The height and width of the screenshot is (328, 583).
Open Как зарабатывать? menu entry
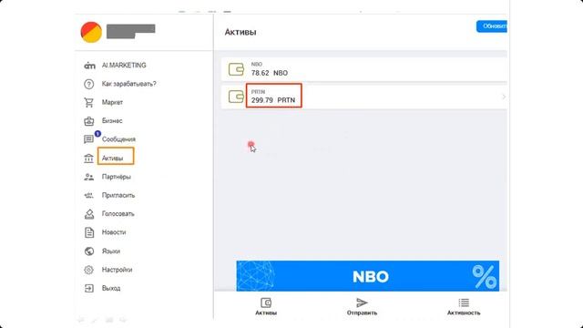pos(129,84)
